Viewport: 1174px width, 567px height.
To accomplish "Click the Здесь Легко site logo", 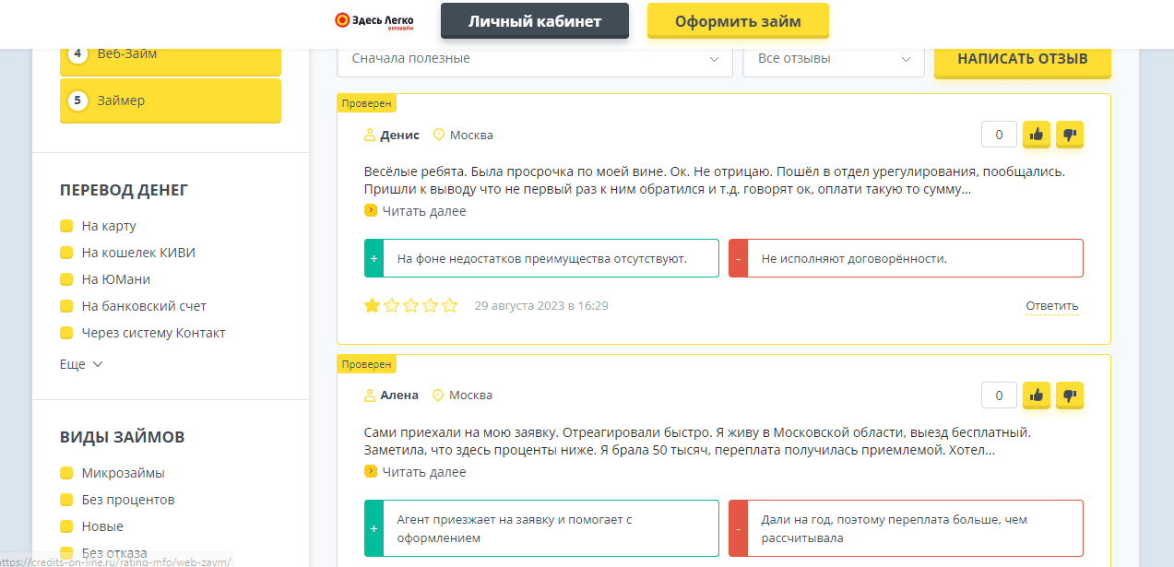I will [372, 20].
